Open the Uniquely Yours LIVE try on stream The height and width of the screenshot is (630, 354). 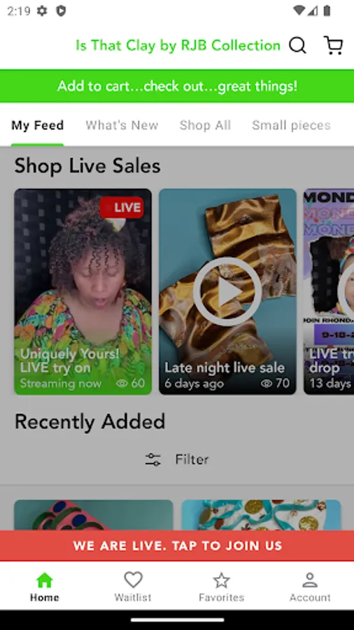tap(83, 292)
